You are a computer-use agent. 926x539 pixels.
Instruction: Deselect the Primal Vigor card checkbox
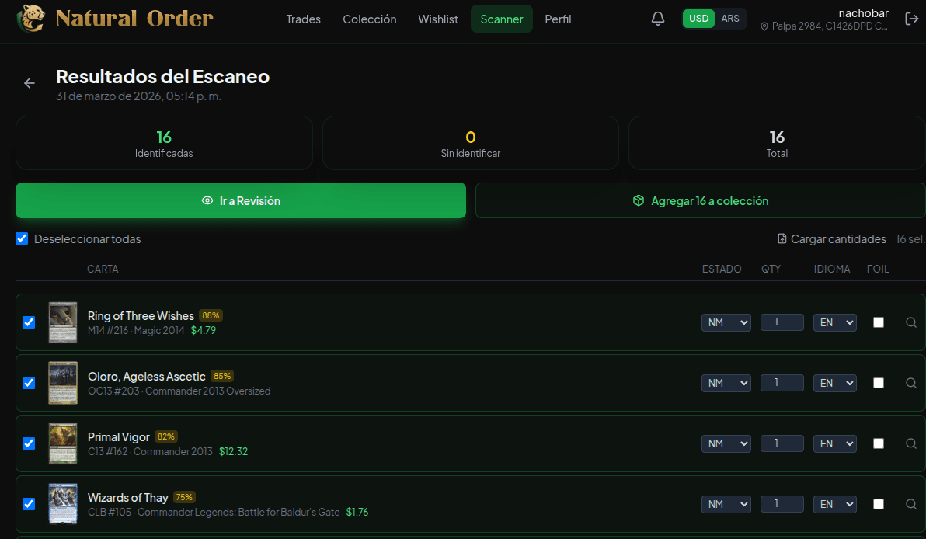[29, 443]
